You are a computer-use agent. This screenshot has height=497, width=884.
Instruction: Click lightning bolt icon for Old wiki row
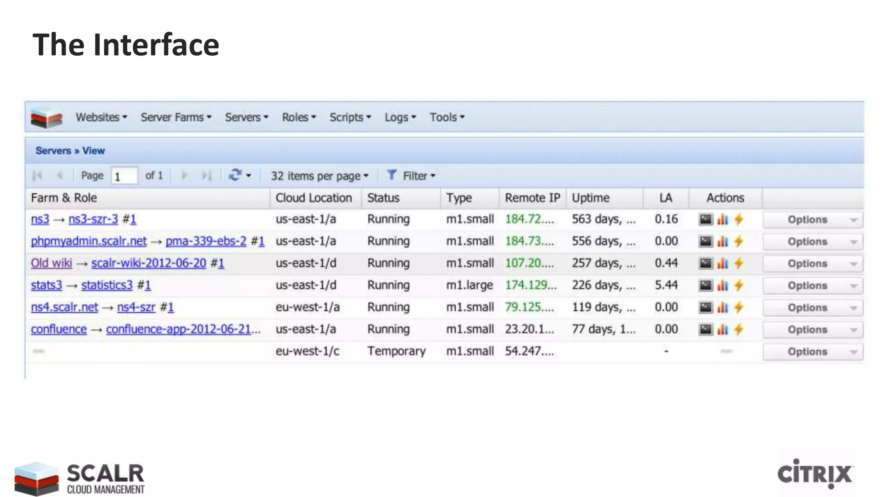pyautogui.click(x=739, y=264)
